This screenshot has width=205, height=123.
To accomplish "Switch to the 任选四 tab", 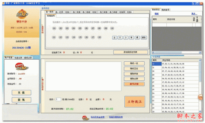I will pyautogui.click(x=122, y=12).
